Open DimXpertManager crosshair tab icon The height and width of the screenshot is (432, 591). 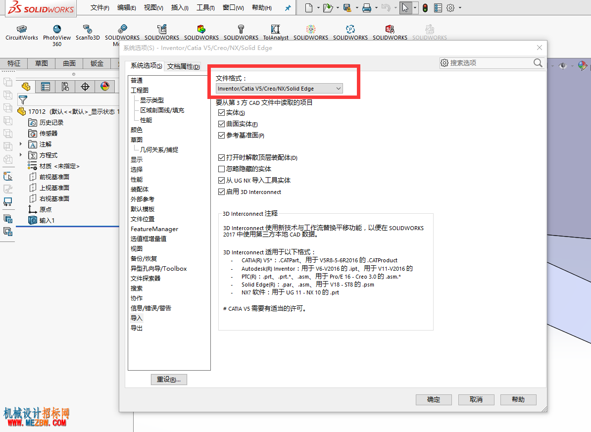pos(85,87)
